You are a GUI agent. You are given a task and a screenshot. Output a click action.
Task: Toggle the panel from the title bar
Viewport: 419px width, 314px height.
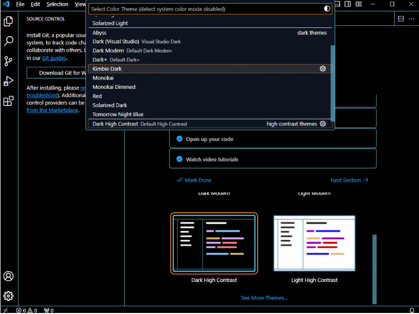tap(337, 4)
